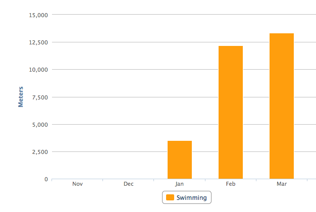Viewport: 316px width, 212px height.
Task: Click the 15,000 y-axis label
Action: pyautogui.click(x=38, y=15)
